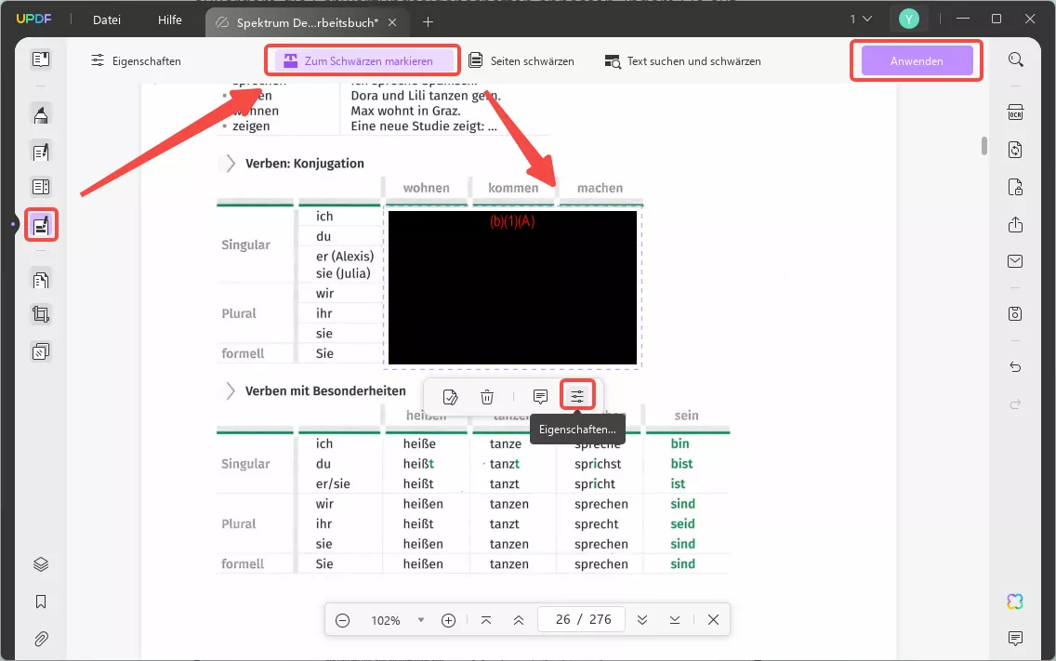Open redaction properties in floating toolbar
This screenshot has height=661, width=1056.
coord(577,396)
